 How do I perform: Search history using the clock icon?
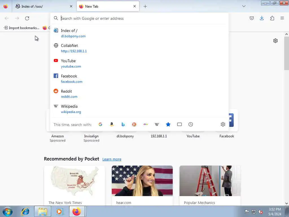pyautogui.click(x=191, y=124)
